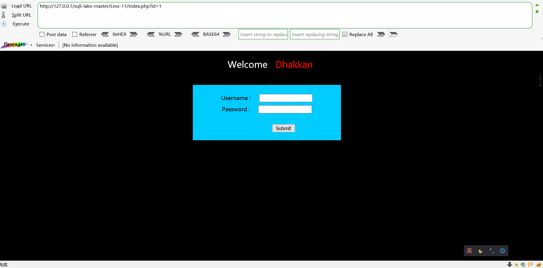Click the right arrow after 0xHEX
The width and height of the screenshot is (543, 268).
pos(134,34)
